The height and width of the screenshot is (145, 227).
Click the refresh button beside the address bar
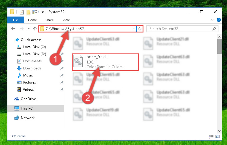(x=140, y=29)
